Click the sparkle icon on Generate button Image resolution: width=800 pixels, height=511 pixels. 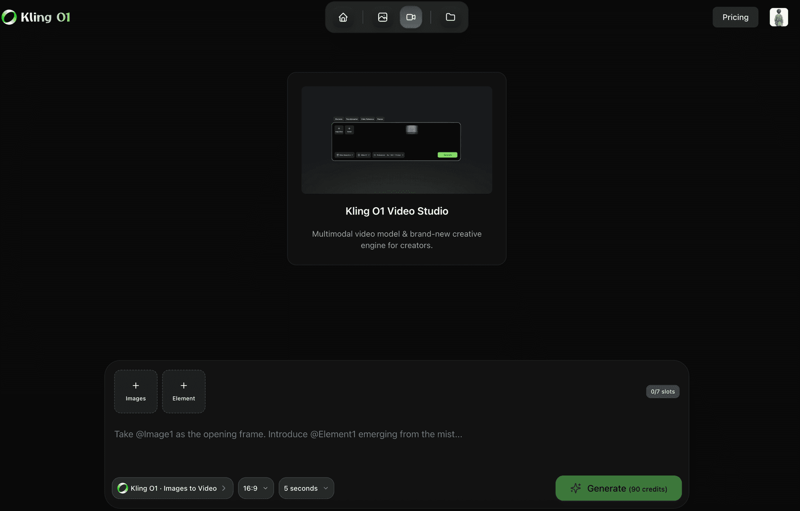click(x=576, y=488)
